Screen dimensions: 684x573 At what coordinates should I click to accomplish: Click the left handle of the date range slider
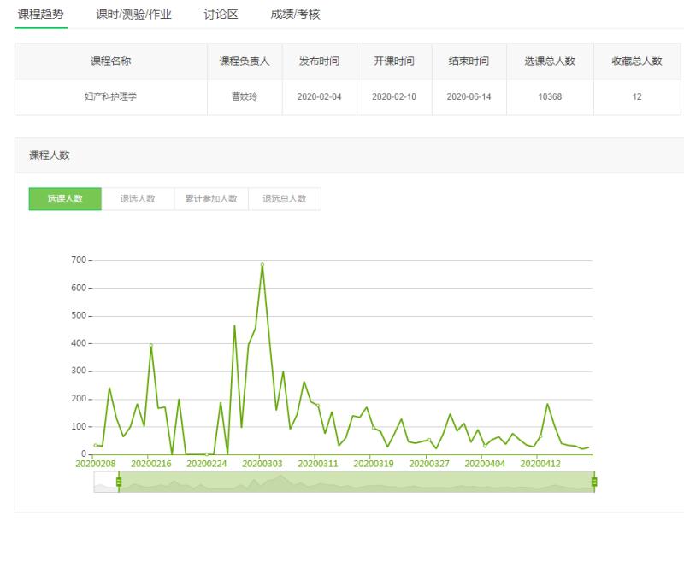click(119, 482)
